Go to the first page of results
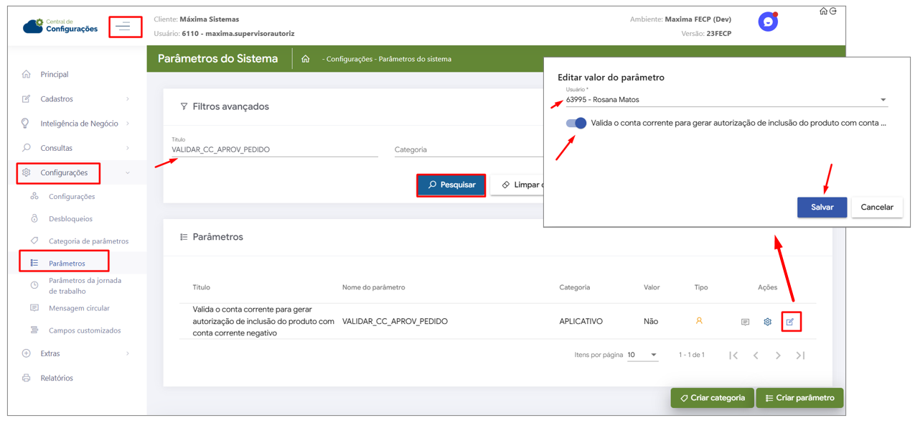915x423 pixels. tap(733, 355)
